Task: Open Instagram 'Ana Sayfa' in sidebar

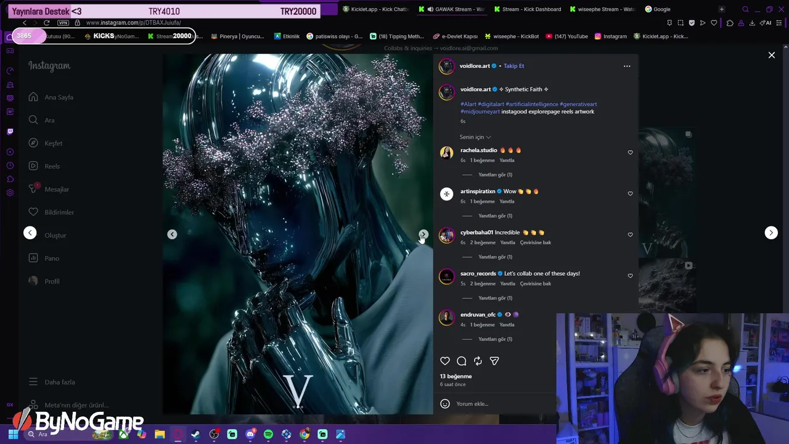Action: pos(51,97)
